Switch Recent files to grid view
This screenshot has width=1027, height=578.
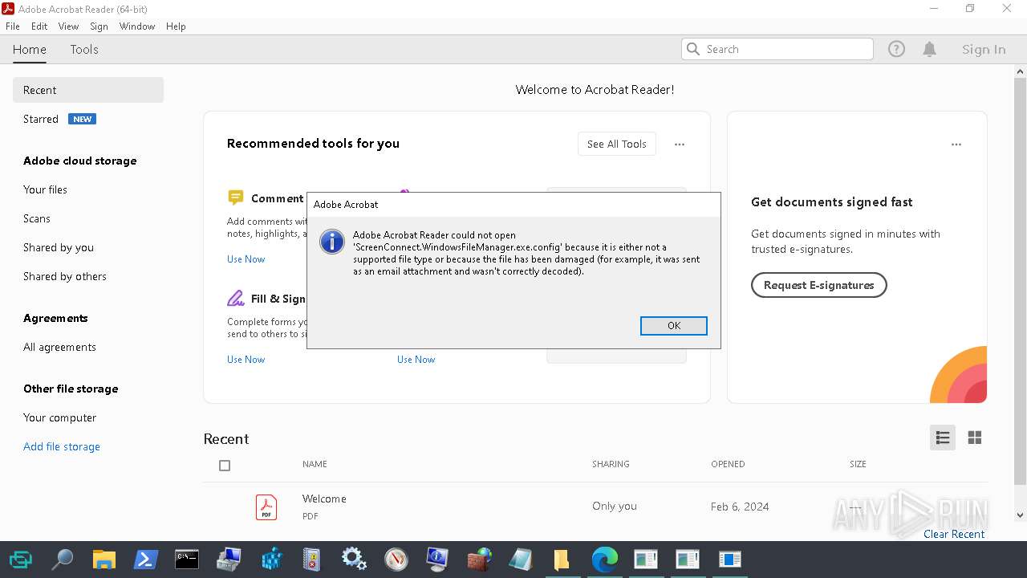click(975, 438)
